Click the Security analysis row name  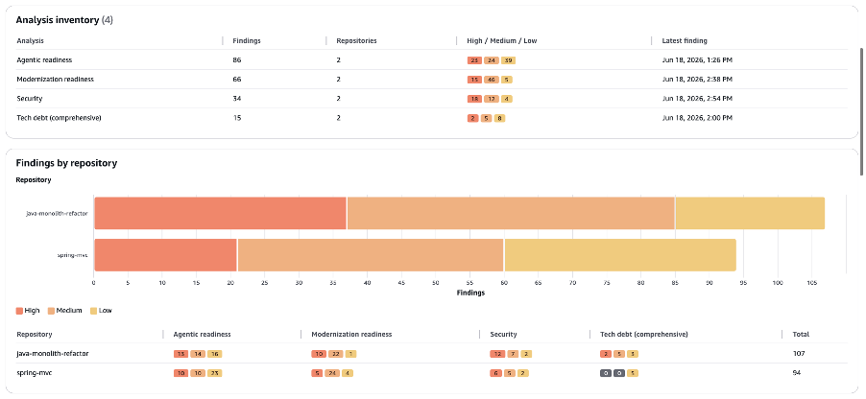pyautogui.click(x=29, y=99)
